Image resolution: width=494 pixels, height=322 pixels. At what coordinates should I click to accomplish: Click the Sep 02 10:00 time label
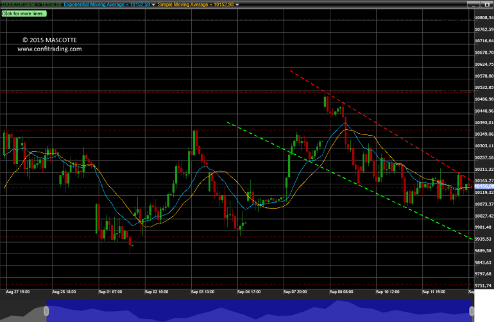[x=157, y=292]
